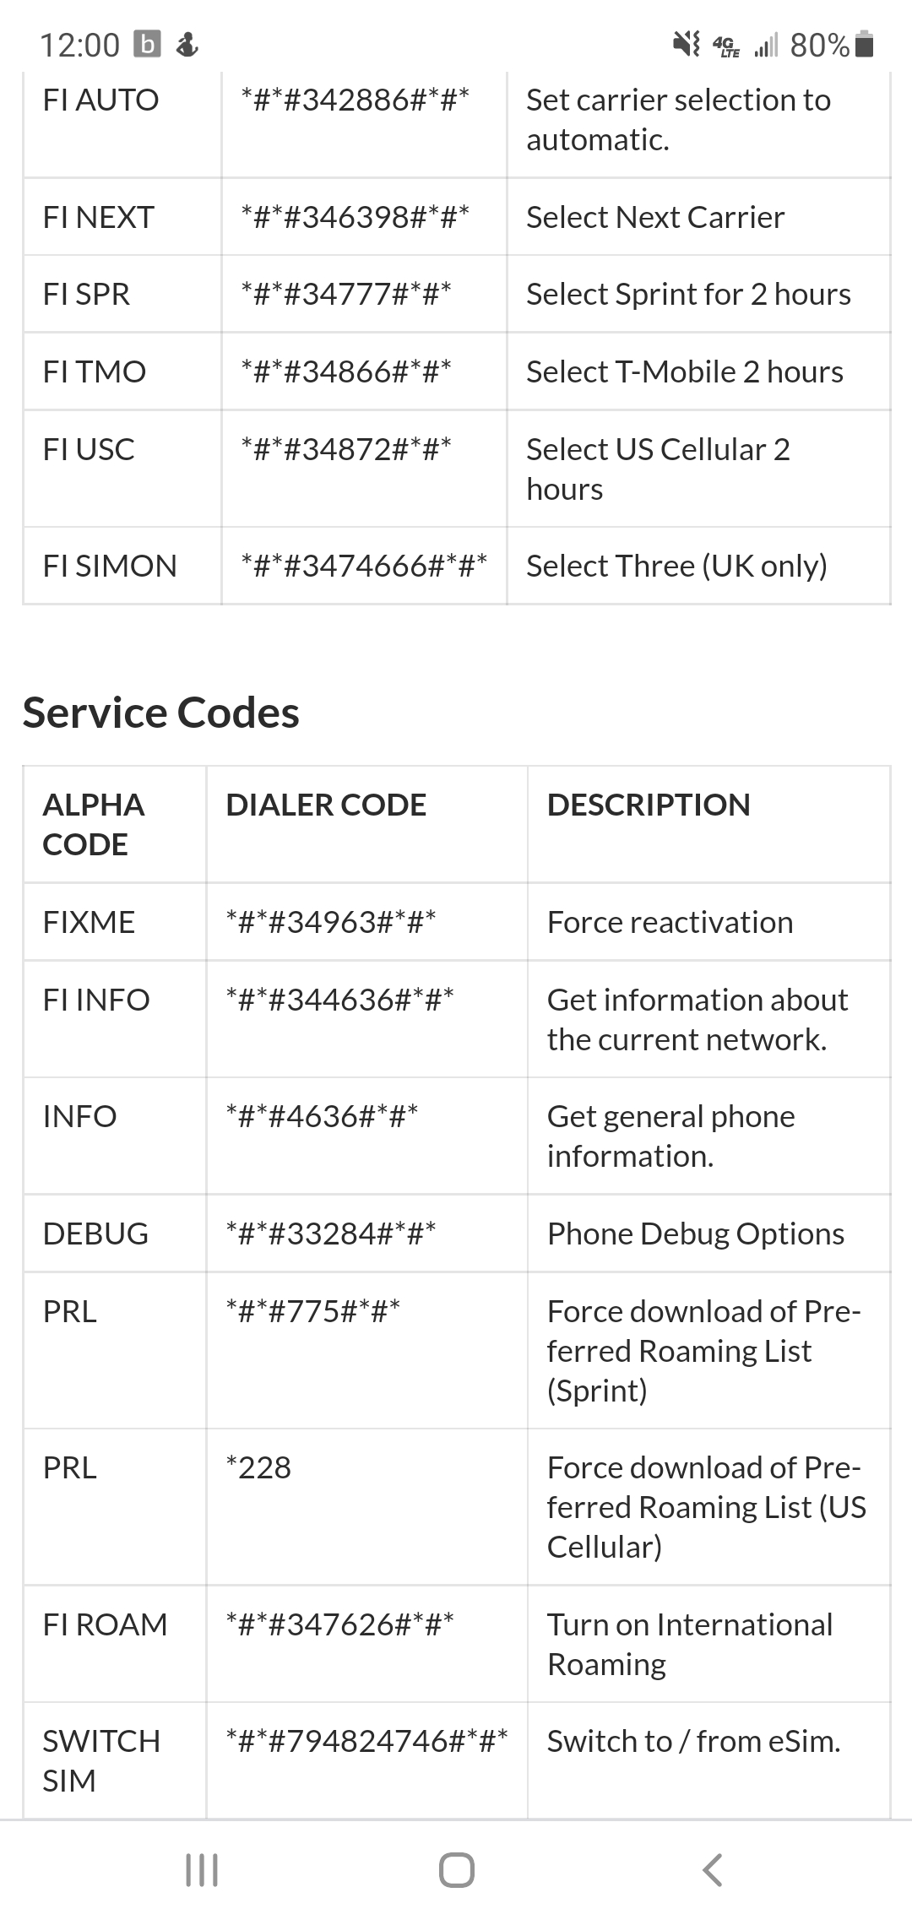Tap the FI SIMON dialer code

(x=364, y=566)
